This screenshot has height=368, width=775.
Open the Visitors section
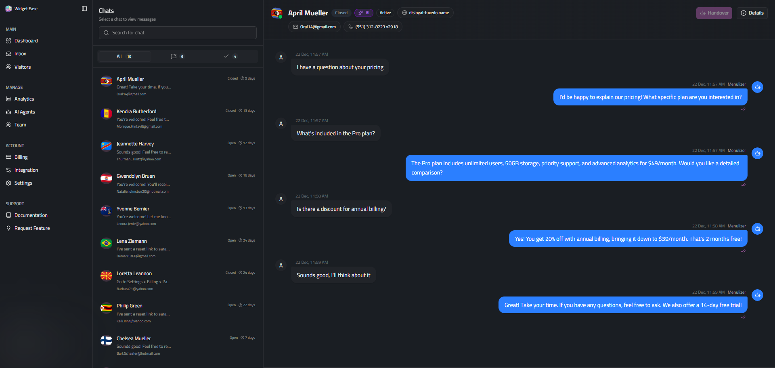[x=22, y=67]
